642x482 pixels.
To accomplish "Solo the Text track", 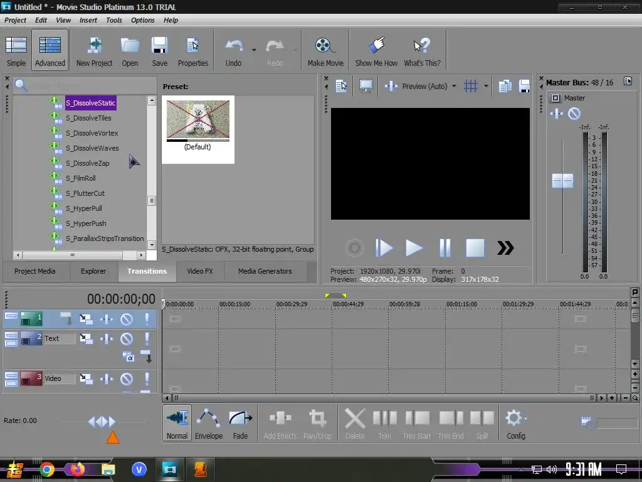I will tap(147, 338).
